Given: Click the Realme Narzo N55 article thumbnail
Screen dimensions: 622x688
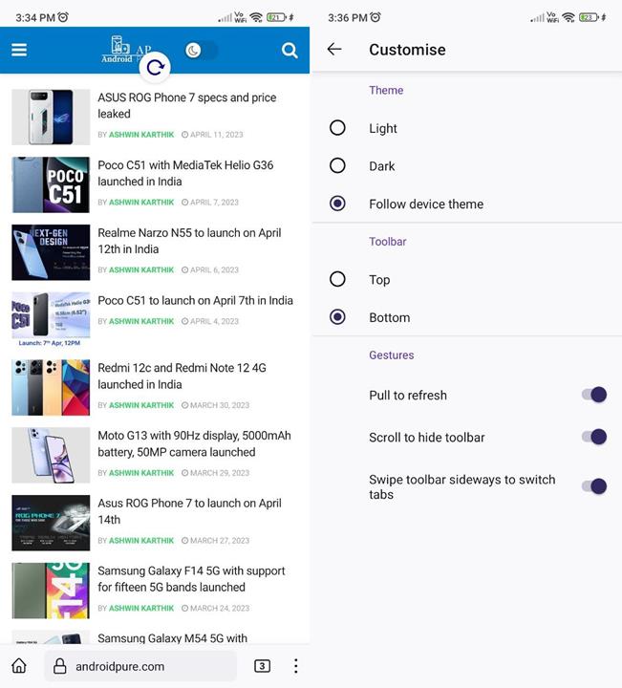Looking at the screenshot, I should (51, 252).
